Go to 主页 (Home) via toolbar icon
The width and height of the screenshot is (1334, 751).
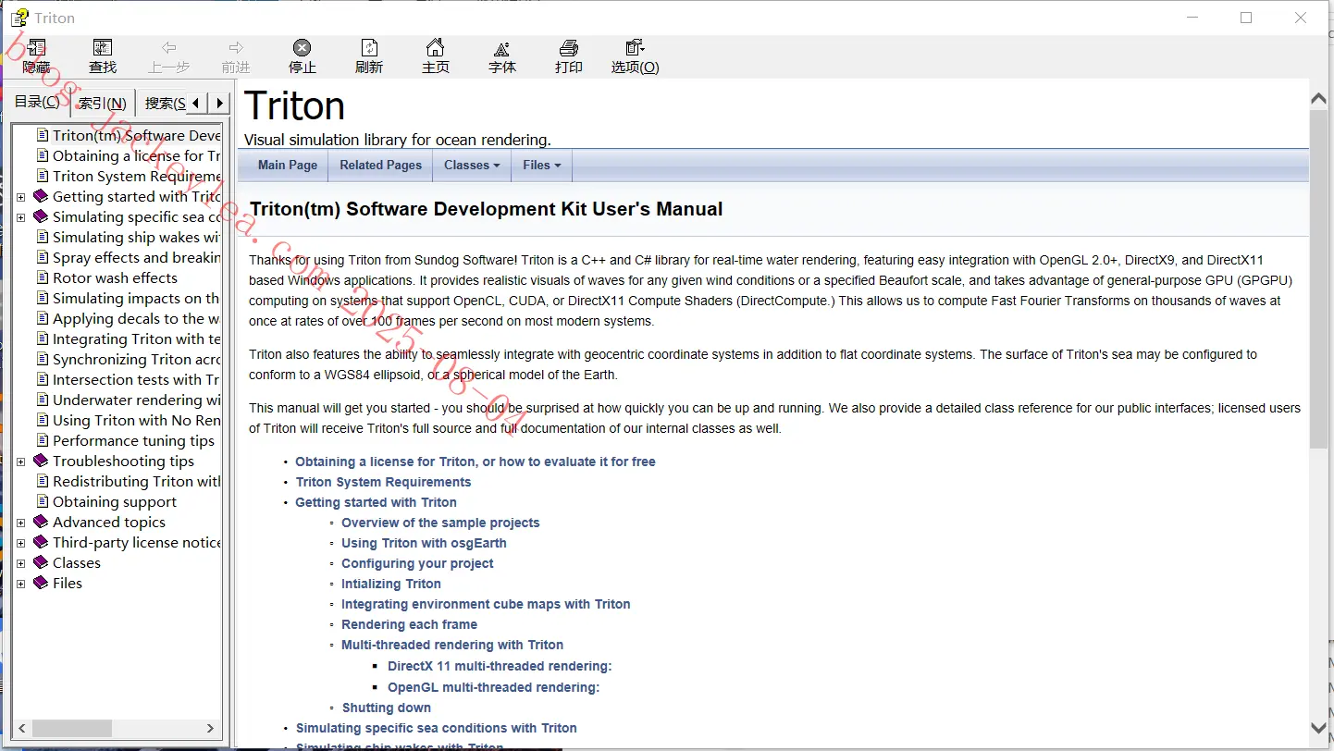pyautogui.click(x=436, y=56)
